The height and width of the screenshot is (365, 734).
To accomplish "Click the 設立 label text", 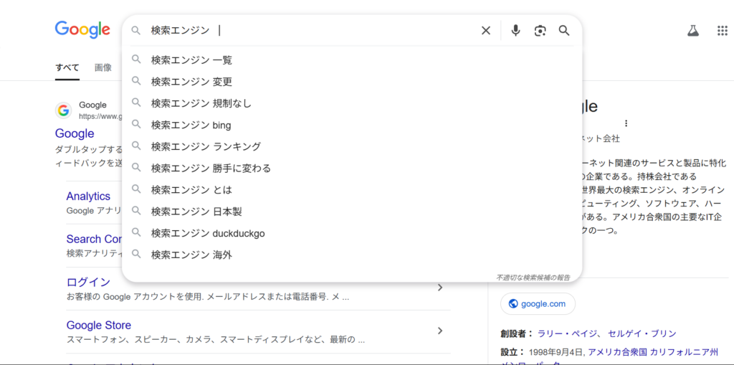I will pyautogui.click(x=512, y=351).
